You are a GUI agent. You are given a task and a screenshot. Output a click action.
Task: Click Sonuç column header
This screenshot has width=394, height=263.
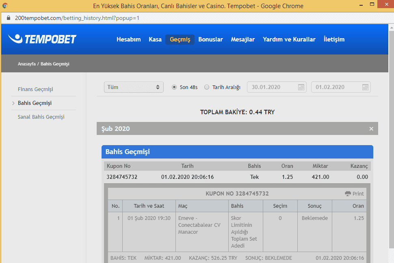315,206
